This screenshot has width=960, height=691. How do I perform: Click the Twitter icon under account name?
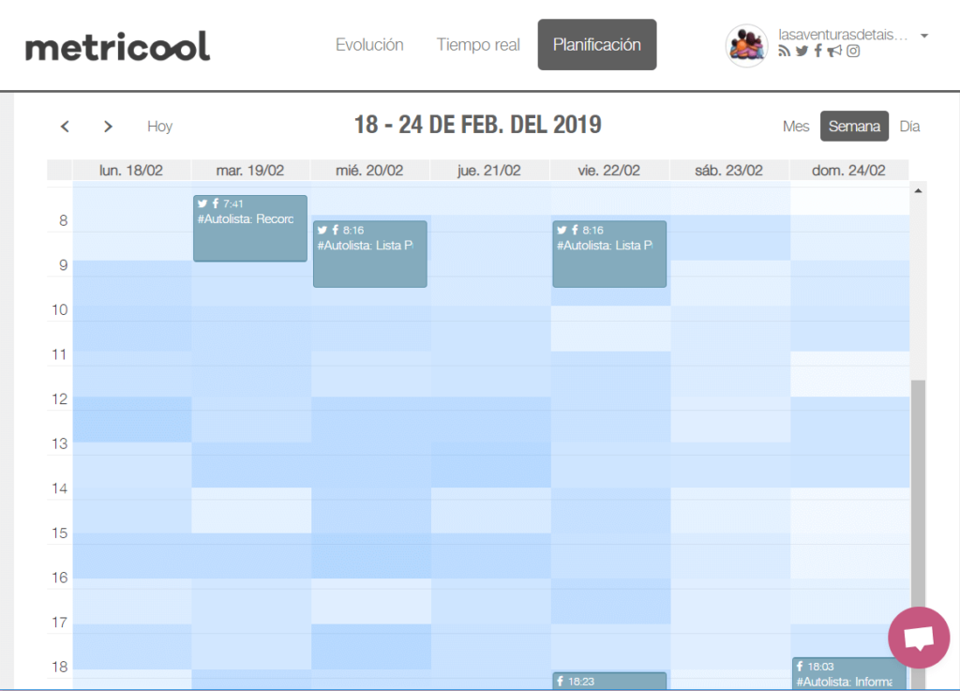[x=802, y=52]
